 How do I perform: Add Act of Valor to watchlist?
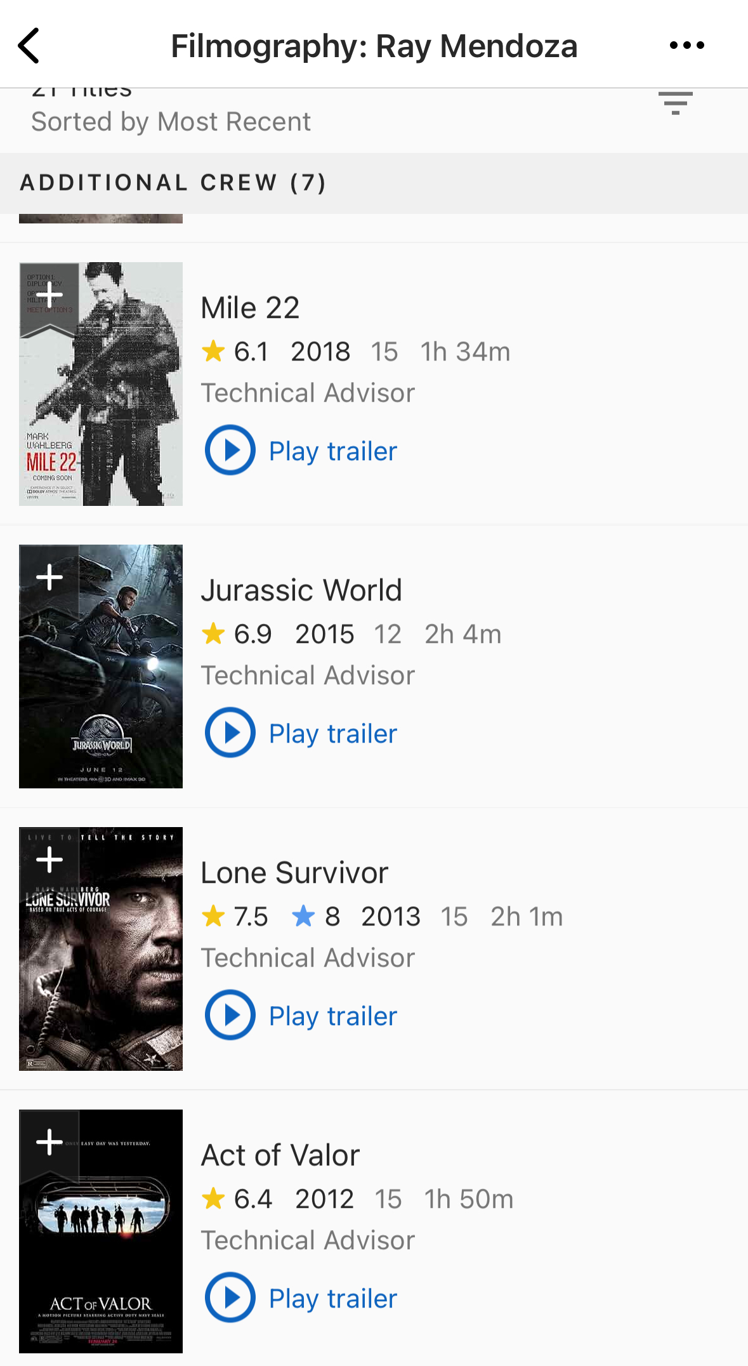pyautogui.click(x=49, y=1143)
